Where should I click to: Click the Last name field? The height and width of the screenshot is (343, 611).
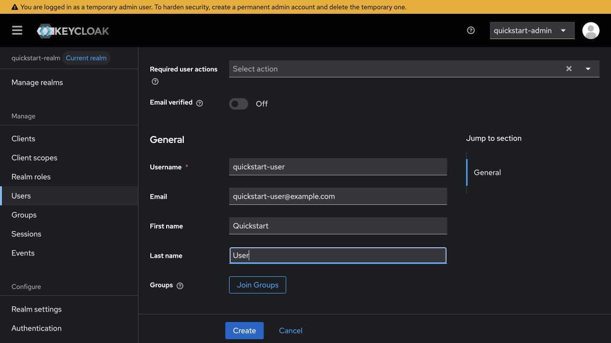pyautogui.click(x=338, y=255)
